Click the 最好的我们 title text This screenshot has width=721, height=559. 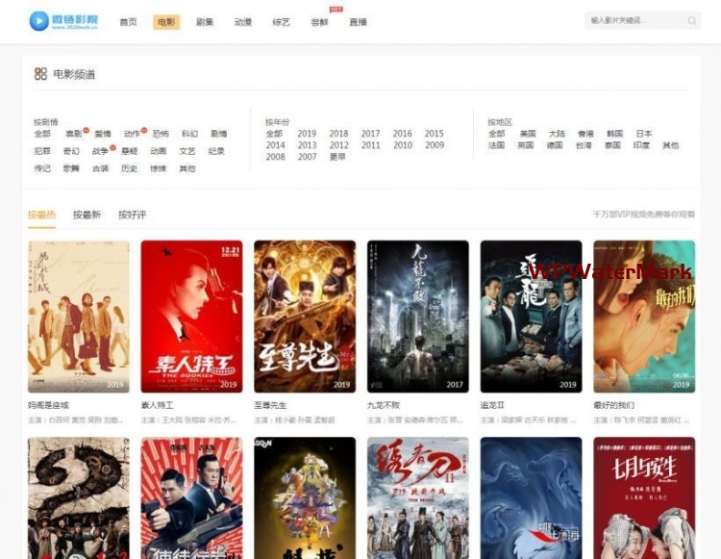coord(614,405)
